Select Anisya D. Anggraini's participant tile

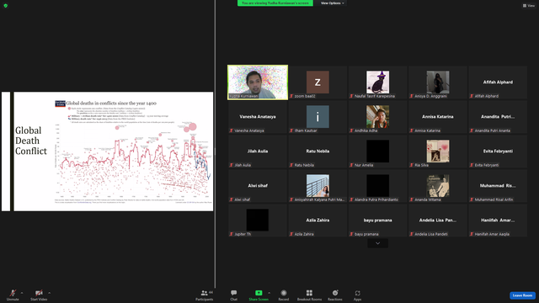(x=438, y=82)
